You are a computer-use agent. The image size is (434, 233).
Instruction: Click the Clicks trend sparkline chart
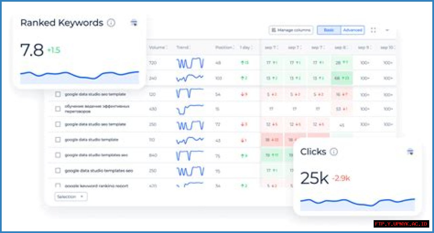pos(356,202)
